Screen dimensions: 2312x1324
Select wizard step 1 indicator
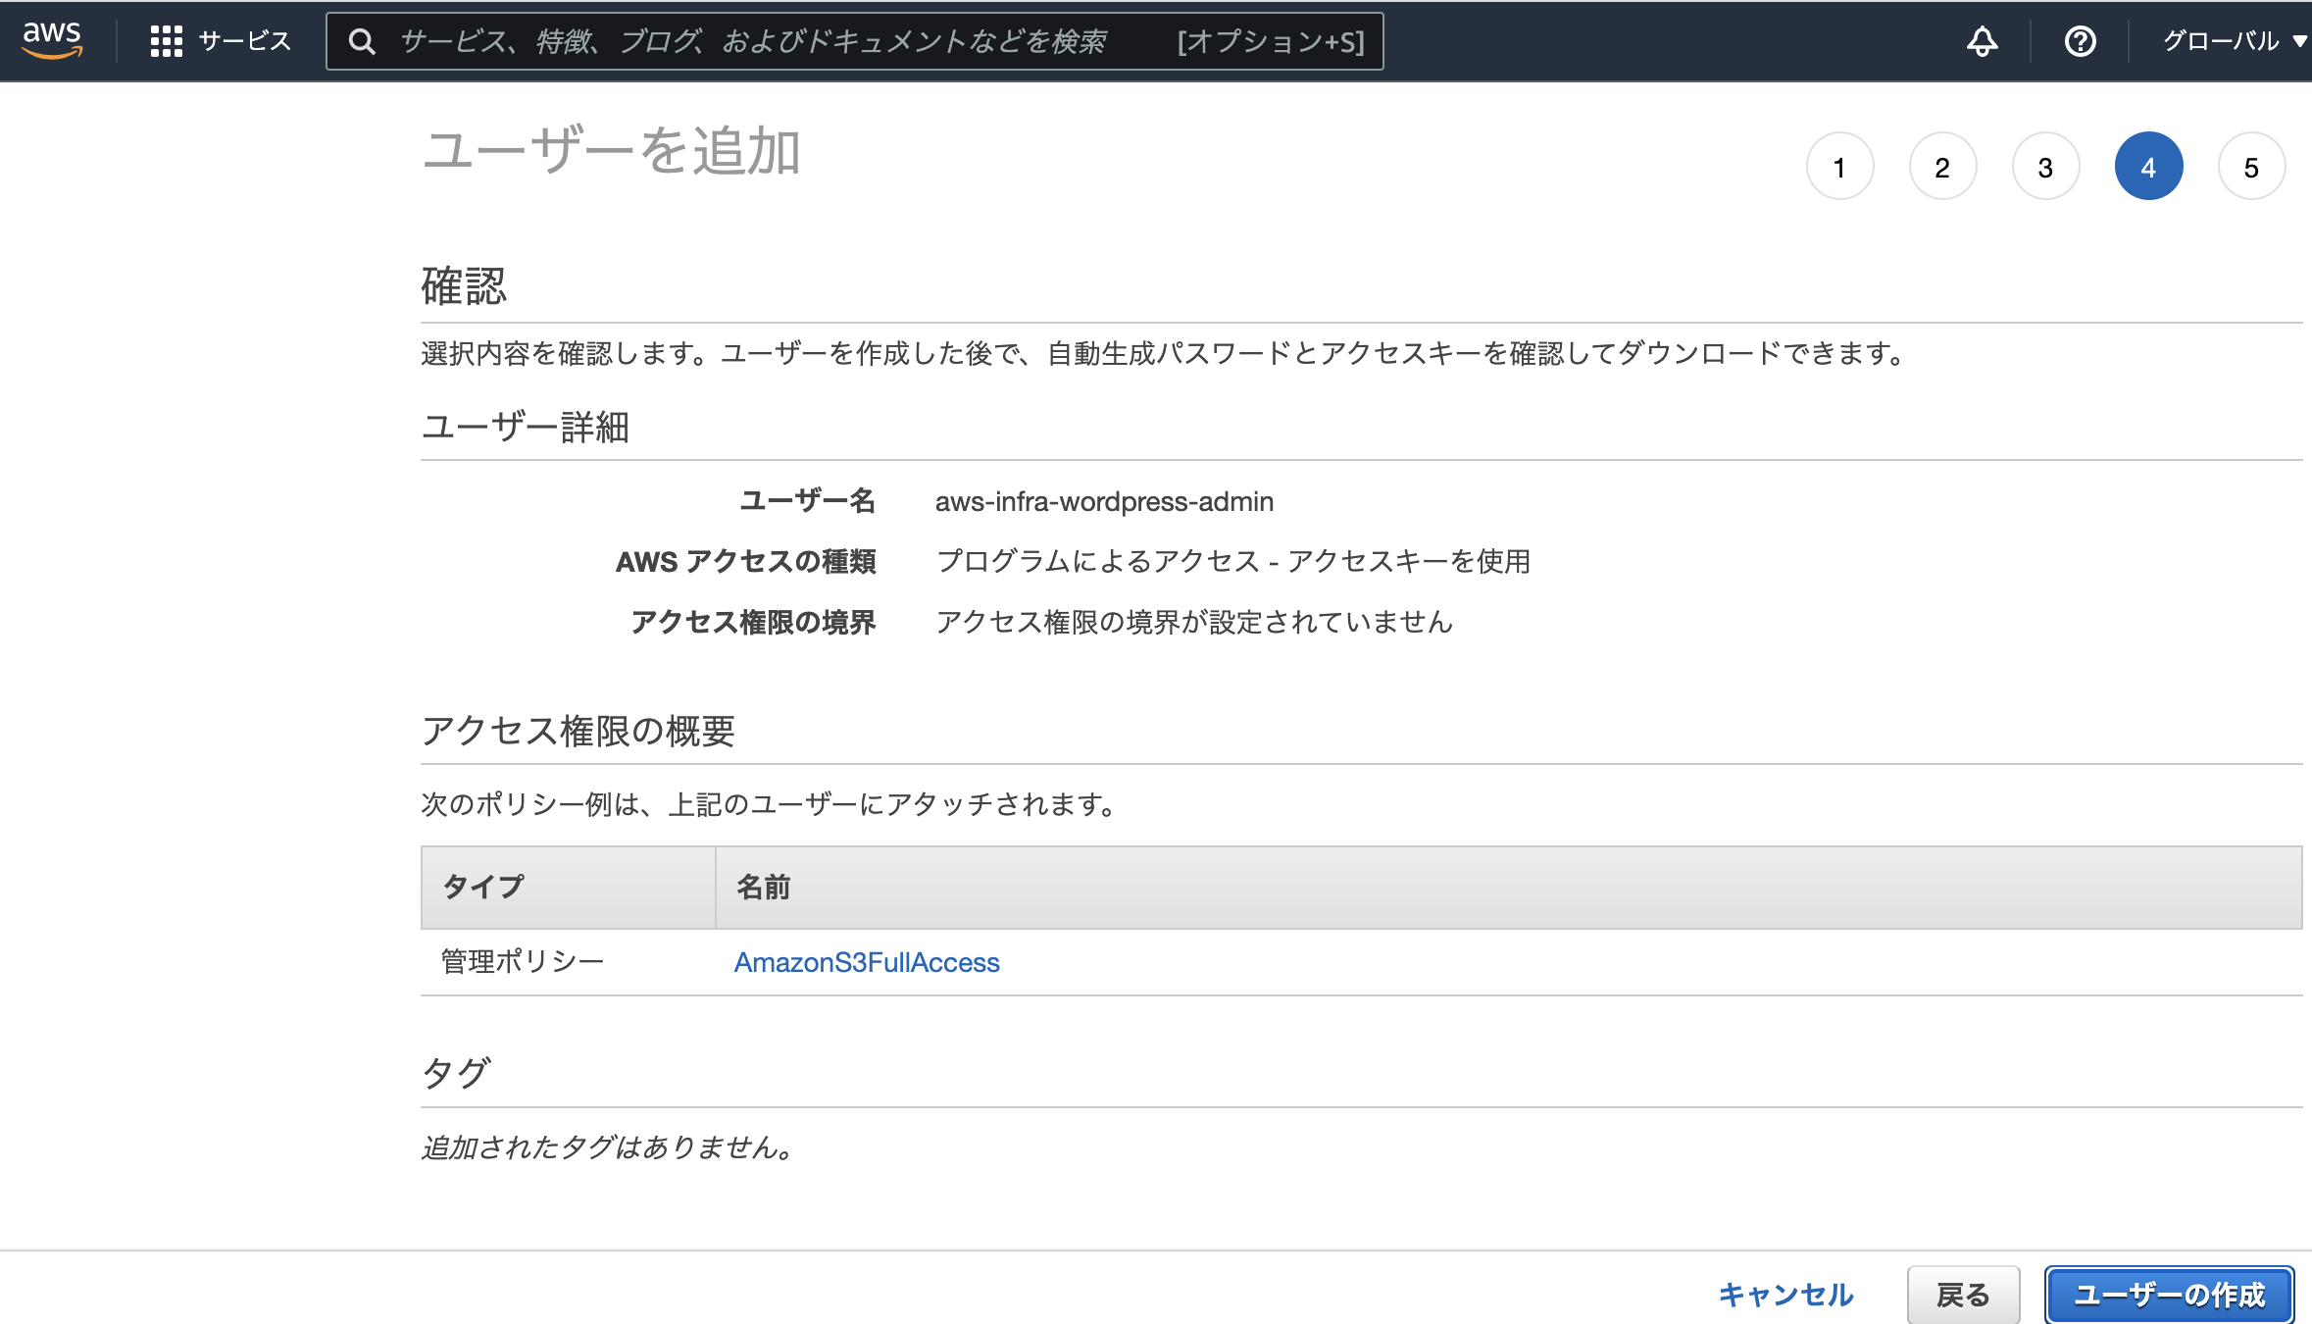coord(1840,166)
